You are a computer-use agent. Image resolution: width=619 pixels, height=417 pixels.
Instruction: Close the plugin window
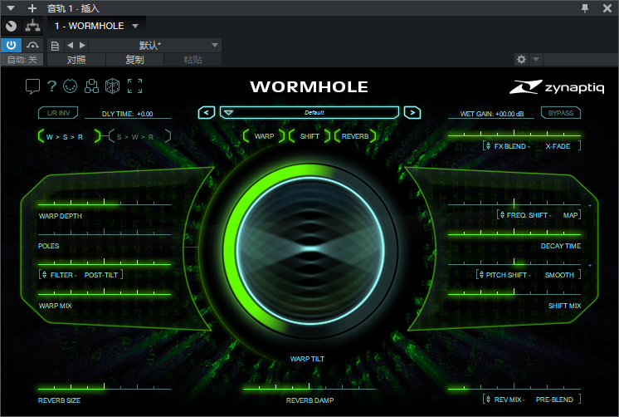coord(607,8)
